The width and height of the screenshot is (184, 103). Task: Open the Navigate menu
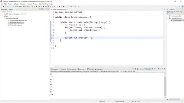click(23, 4)
